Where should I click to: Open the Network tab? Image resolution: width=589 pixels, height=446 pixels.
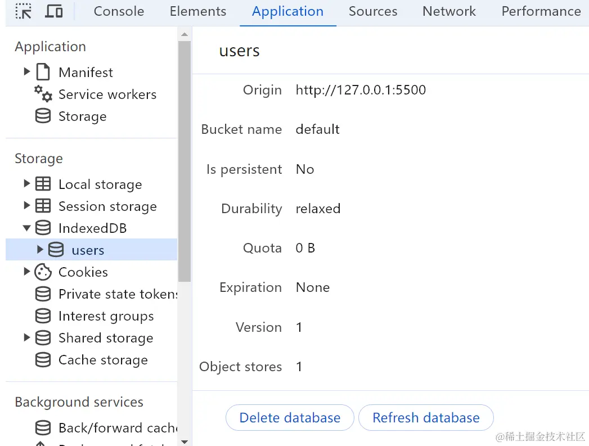(x=449, y=11)
